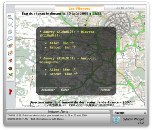Select the zoom-to-area magnifier tool
This screenshot has width=152, height=130.
[x=10, y=24]
